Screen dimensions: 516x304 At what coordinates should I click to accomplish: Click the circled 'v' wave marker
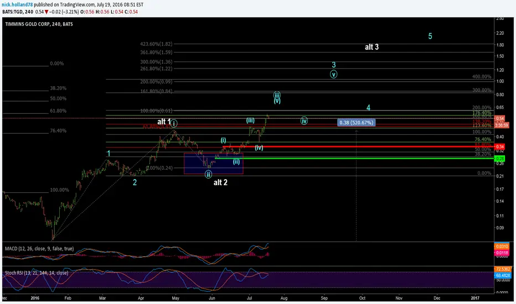(x=333, y=74)
